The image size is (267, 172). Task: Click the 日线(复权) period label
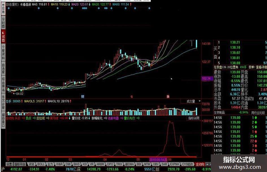[12, 5]
